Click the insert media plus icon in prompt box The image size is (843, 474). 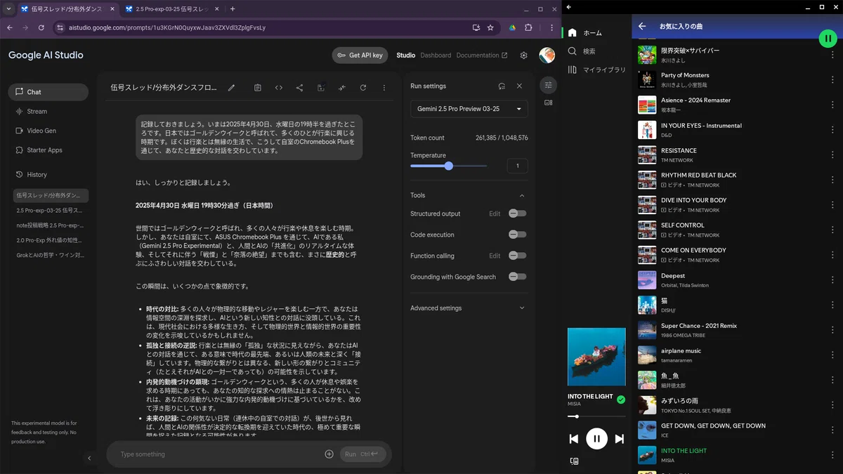pos(329,454)
